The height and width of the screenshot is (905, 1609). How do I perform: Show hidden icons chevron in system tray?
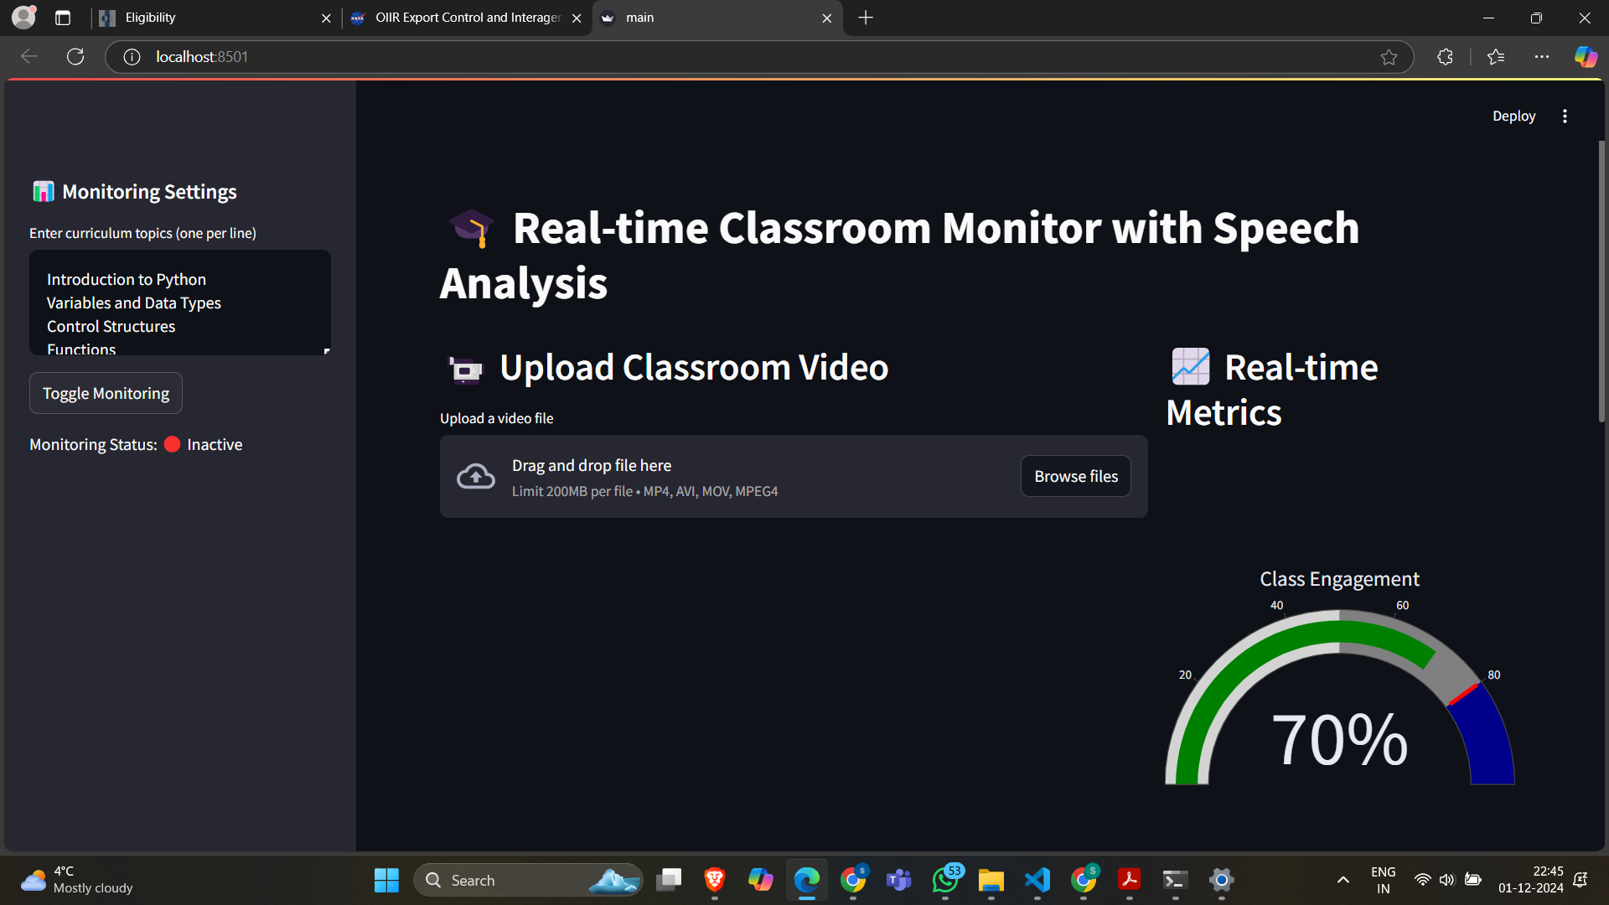coord(1343,880)
